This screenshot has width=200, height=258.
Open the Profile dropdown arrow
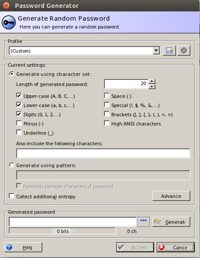click(156, 51)
